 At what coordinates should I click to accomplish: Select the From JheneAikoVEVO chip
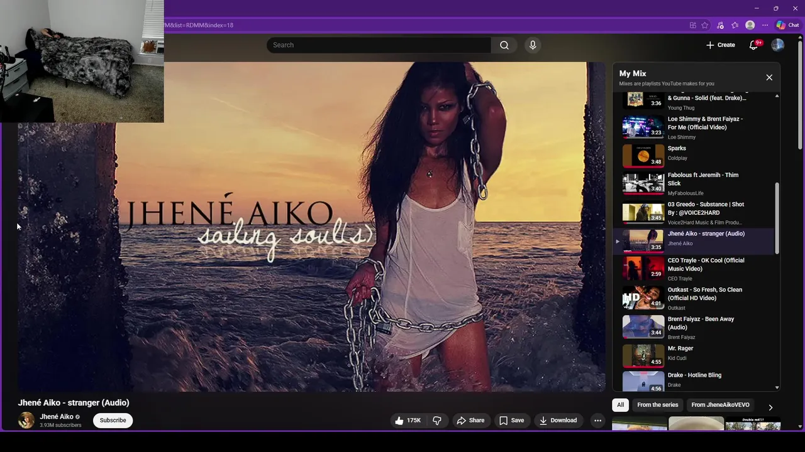[x=721, y=405]
